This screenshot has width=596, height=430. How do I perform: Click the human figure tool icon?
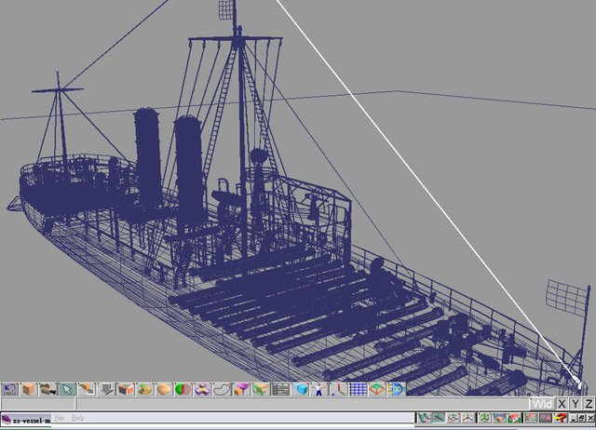pos(318,389)
